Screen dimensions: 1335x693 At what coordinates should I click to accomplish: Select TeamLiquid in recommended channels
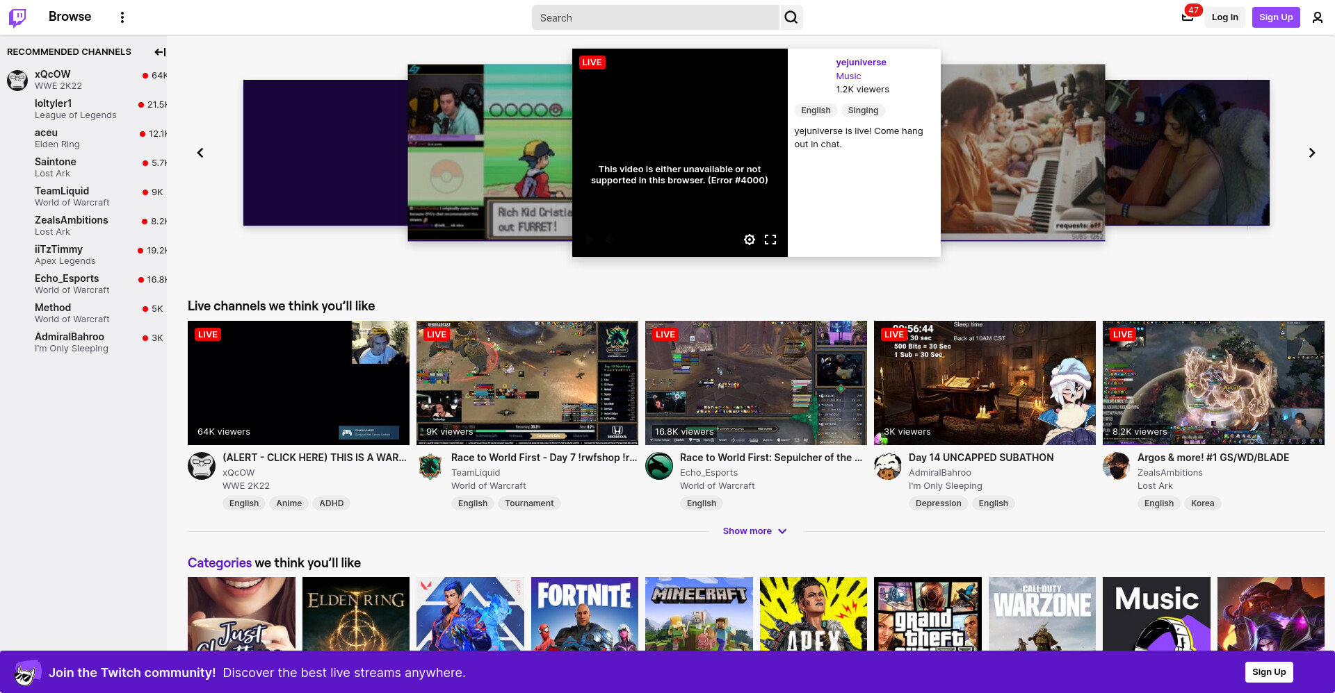click(x=83, y=197)
